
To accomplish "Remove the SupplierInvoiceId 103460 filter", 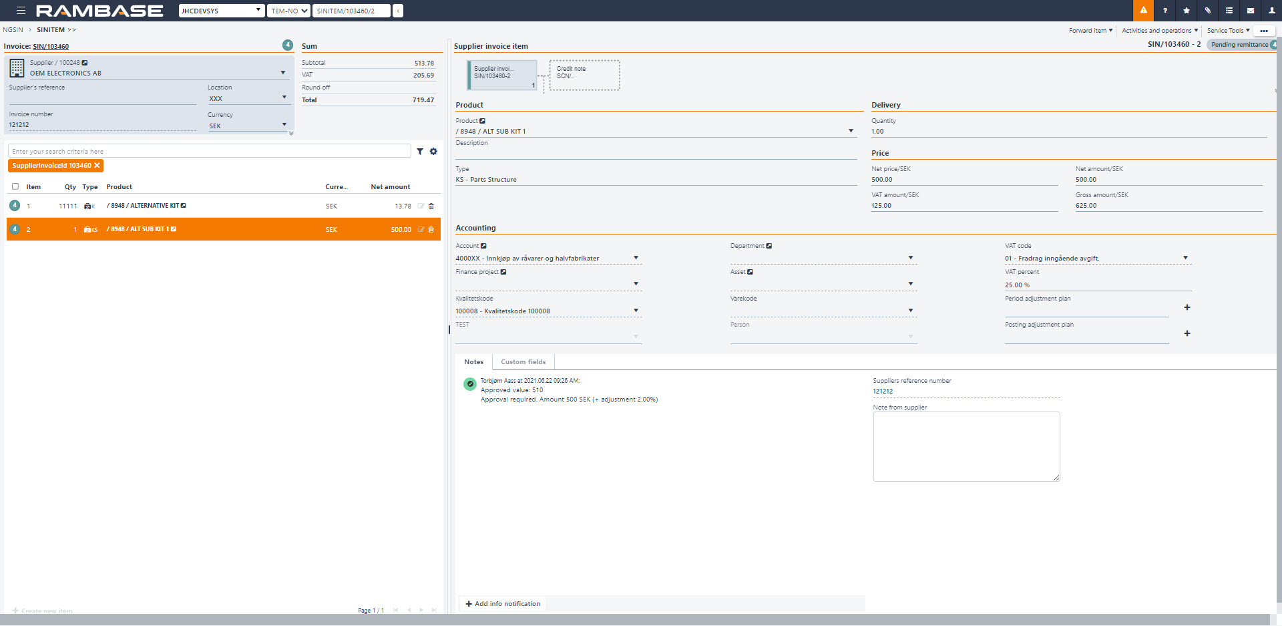I will pos(97,166).
